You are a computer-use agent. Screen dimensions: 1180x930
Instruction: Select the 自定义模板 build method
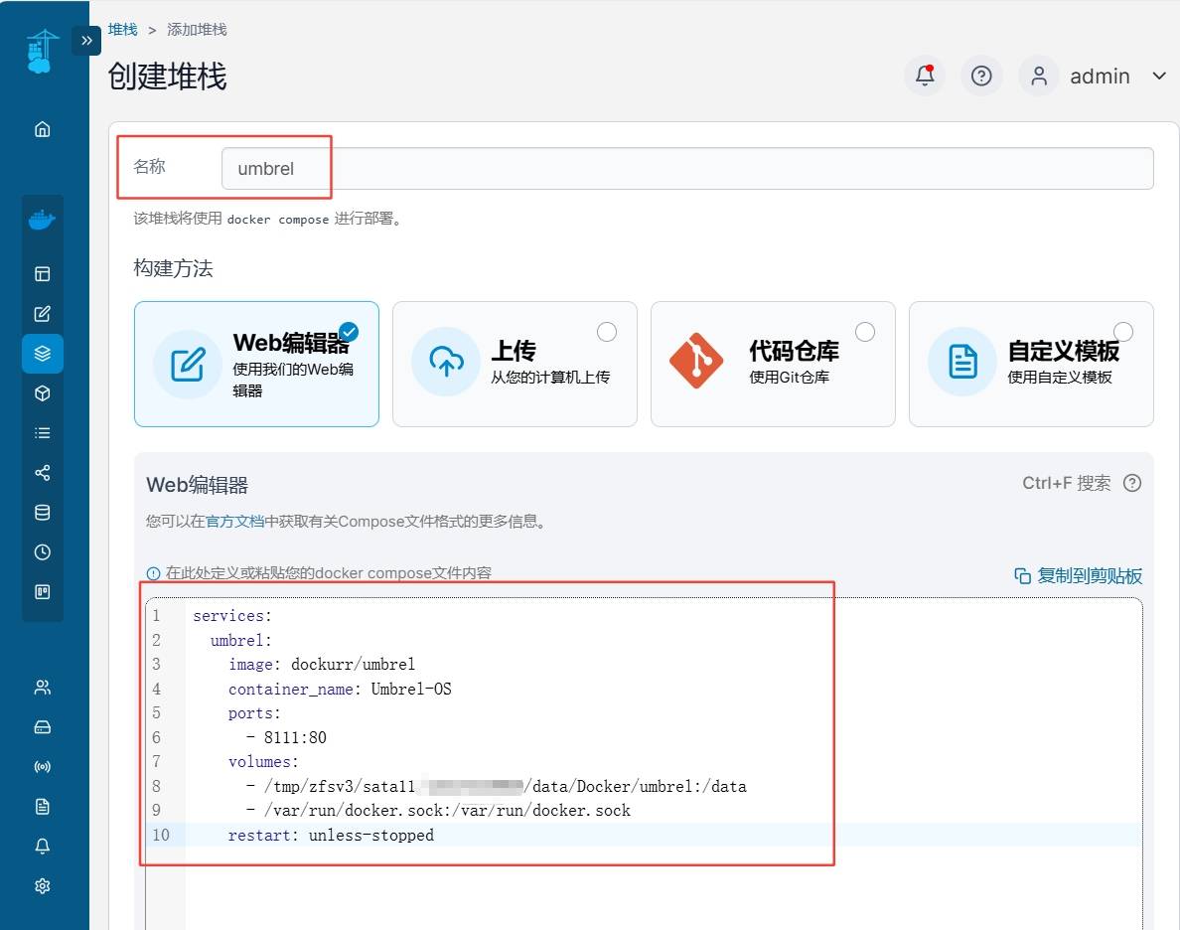pyautogui.click(x=1031, y=364)
